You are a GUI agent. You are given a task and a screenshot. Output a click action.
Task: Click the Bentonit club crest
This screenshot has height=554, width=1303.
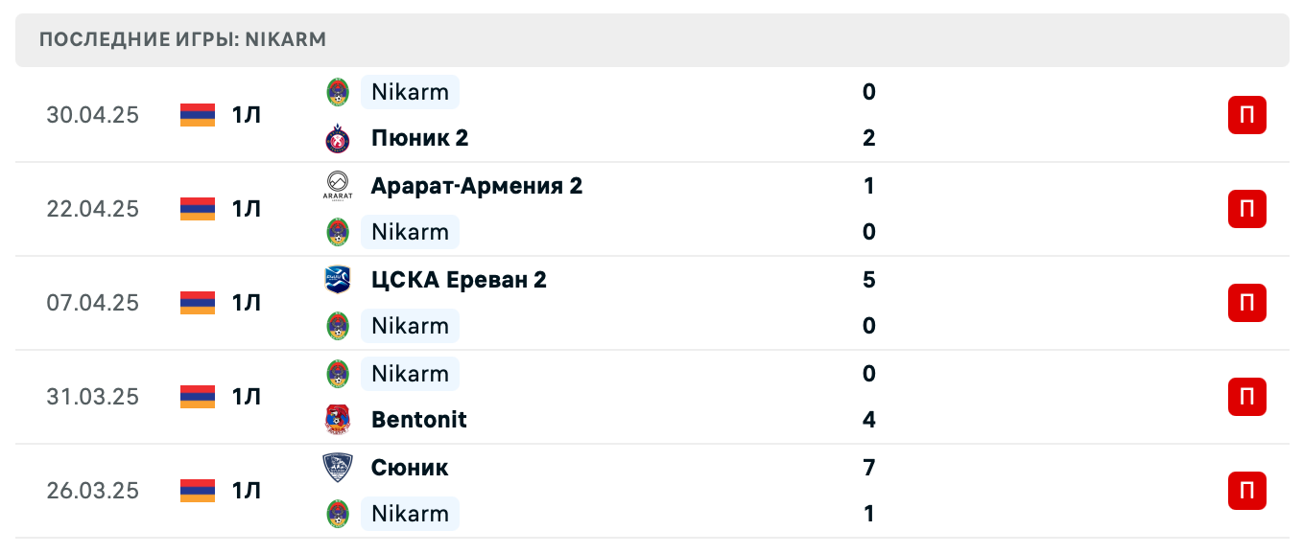pos(338,419)
